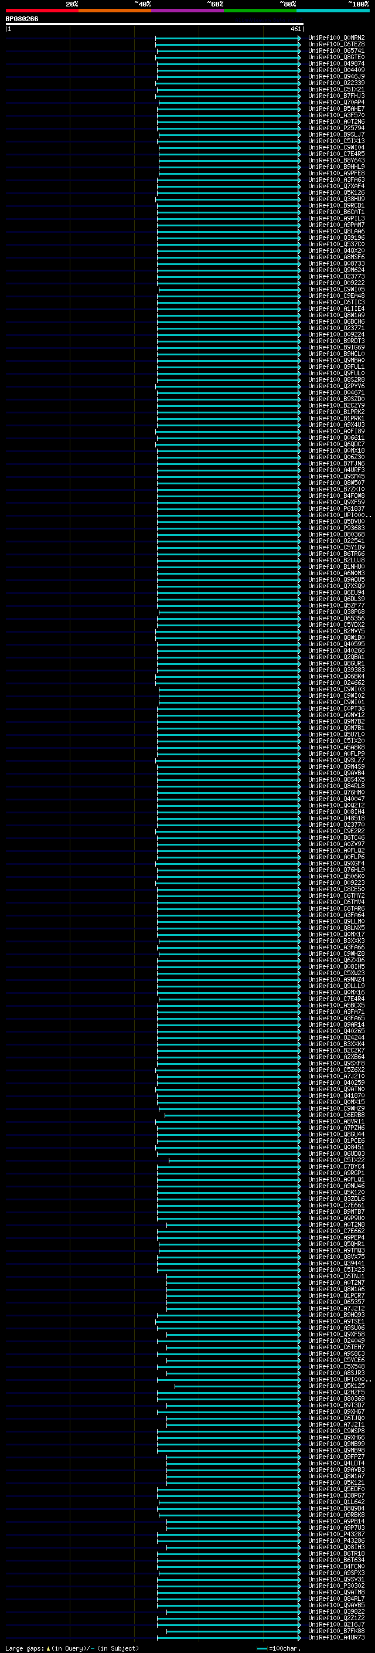The width and height of the screenshot is (375, 1653).
Task: Click label UniRef100_P25794
Action: pyautogui.click(x=336, y=128)
